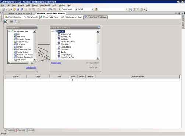Click the Select case table link
This screenshot has height=136, width=185.
pos(92,63)
